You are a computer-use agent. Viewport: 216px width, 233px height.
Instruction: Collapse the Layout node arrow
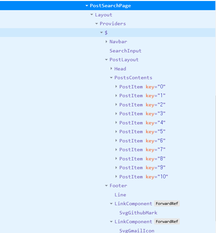pyautogui.click(x=92, y=14)
